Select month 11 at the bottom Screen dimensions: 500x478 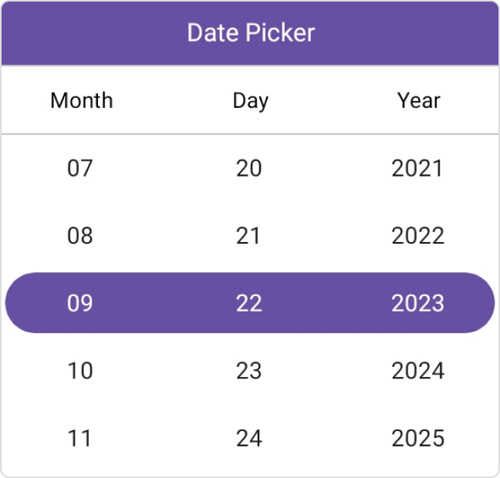[x=80, y=439]
